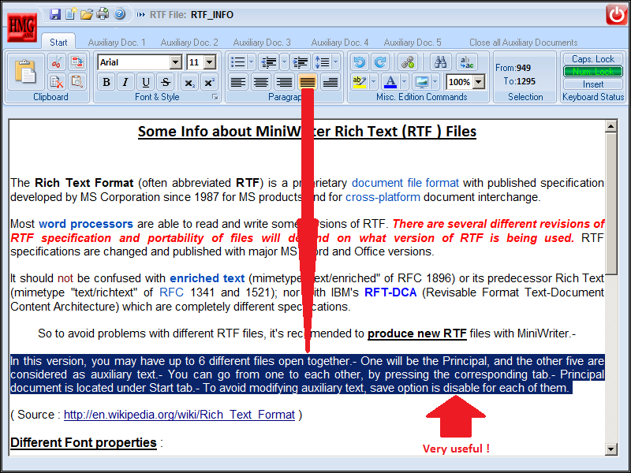This screenshot has width=631, height=473.
Task: Expand the 100% zoom dropdown
Action: (x=479, y=82)
